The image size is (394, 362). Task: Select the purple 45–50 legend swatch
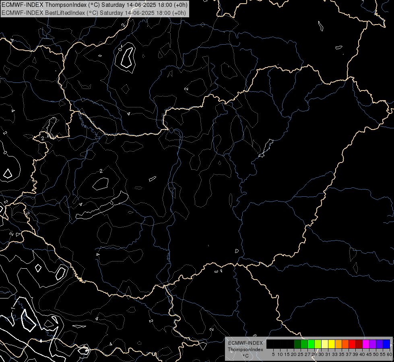click(373, 344)
